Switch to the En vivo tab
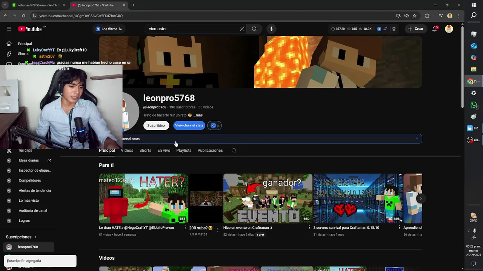The width and height of the screenshot is (483, 271). pyautogui.click(x=164, y=151)
